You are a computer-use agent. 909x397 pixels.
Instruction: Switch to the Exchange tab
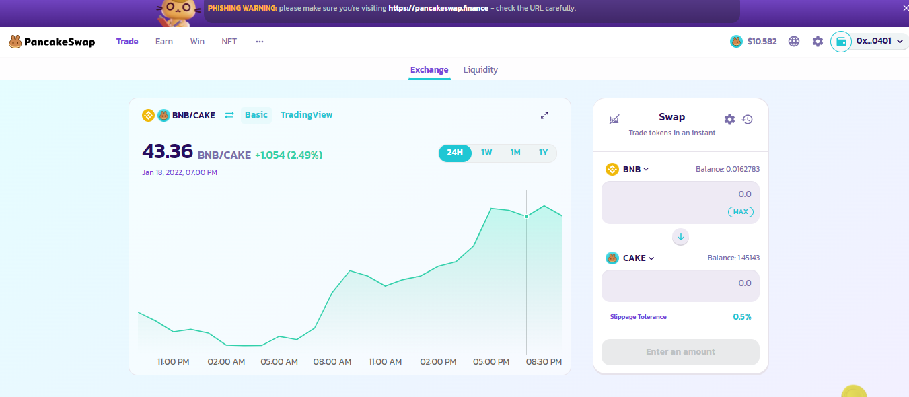[x=429, y=70]
